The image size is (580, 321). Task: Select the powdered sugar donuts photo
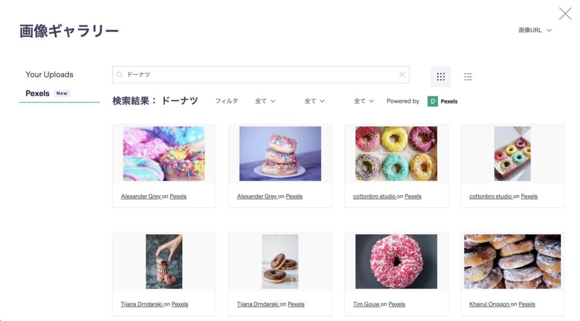tap(512, 262)
